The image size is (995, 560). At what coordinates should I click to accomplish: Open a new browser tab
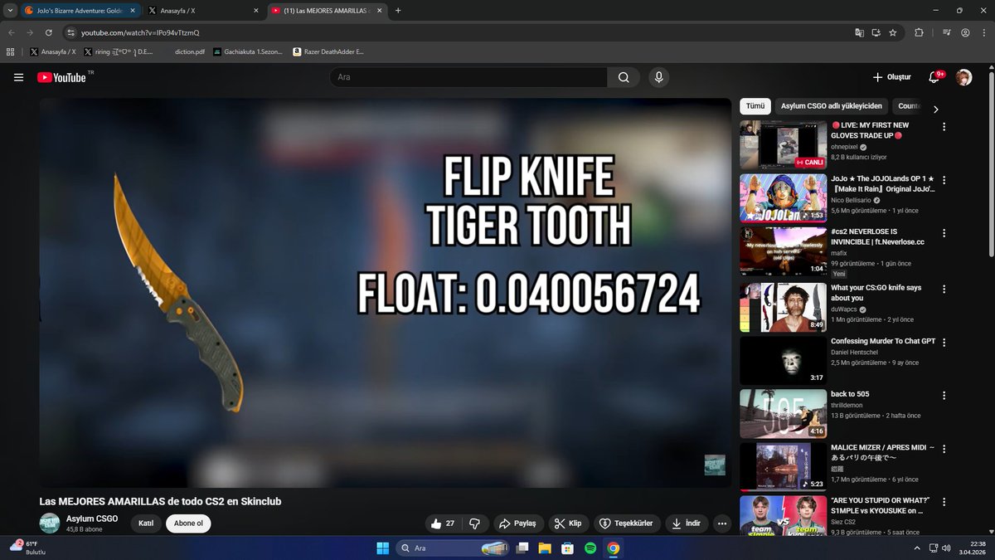coord(398,11)
